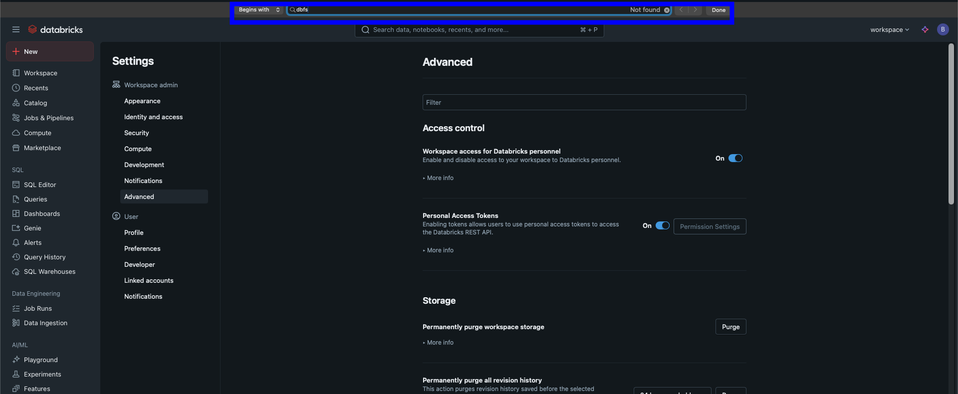Screen dimensions: 958x394
Task: Select Notifications under User settings
Action: [x=164, y=296]
